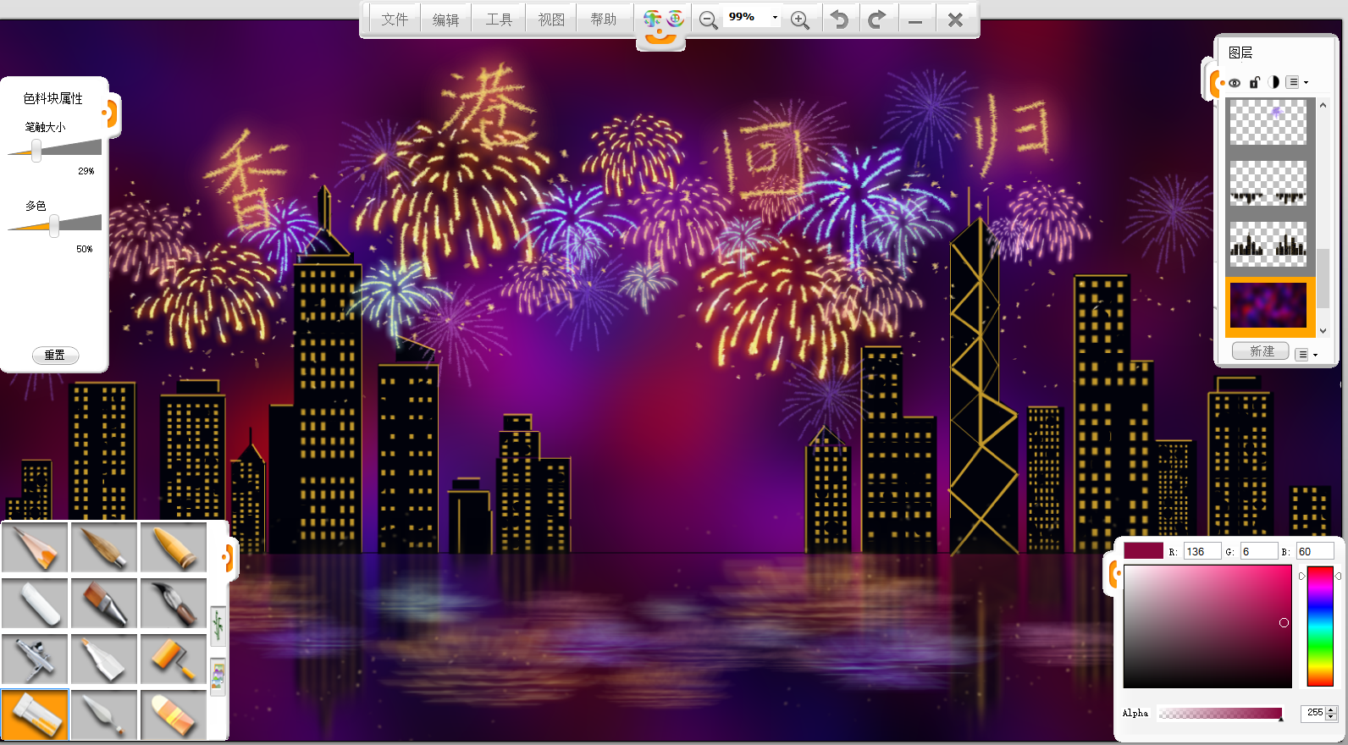The image size is (1348, 745).
Task: Select the pencil drawing tool
Action: (x=35, y=548)
